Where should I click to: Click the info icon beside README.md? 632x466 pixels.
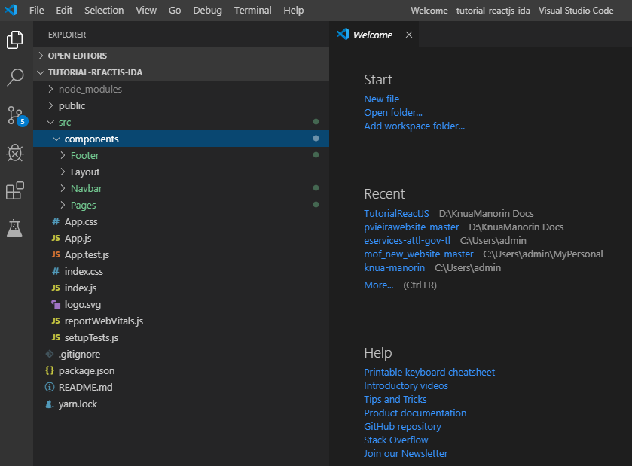tap(50, 387)
